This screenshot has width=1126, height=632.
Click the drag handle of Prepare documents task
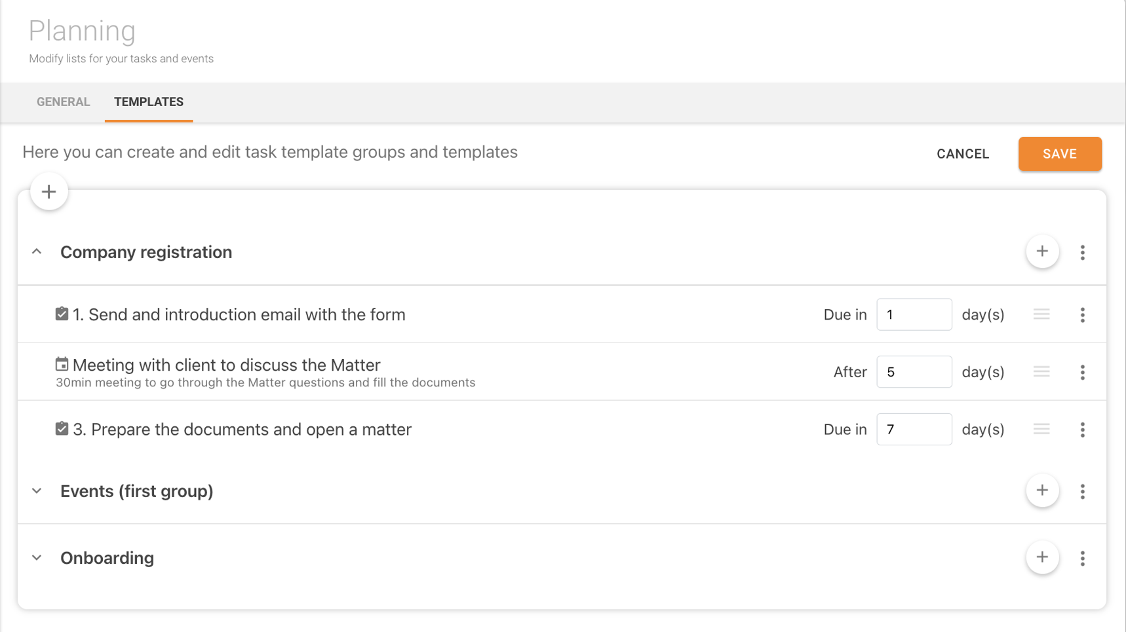click(1041, 429)
